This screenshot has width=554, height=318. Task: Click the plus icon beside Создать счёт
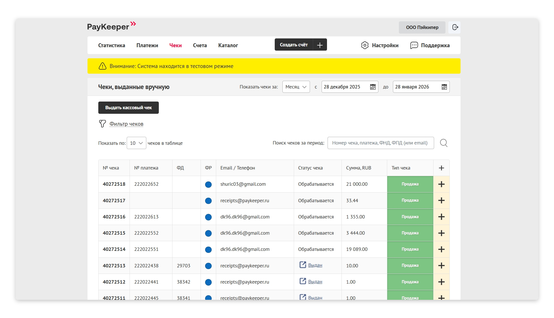click(320, 45)
